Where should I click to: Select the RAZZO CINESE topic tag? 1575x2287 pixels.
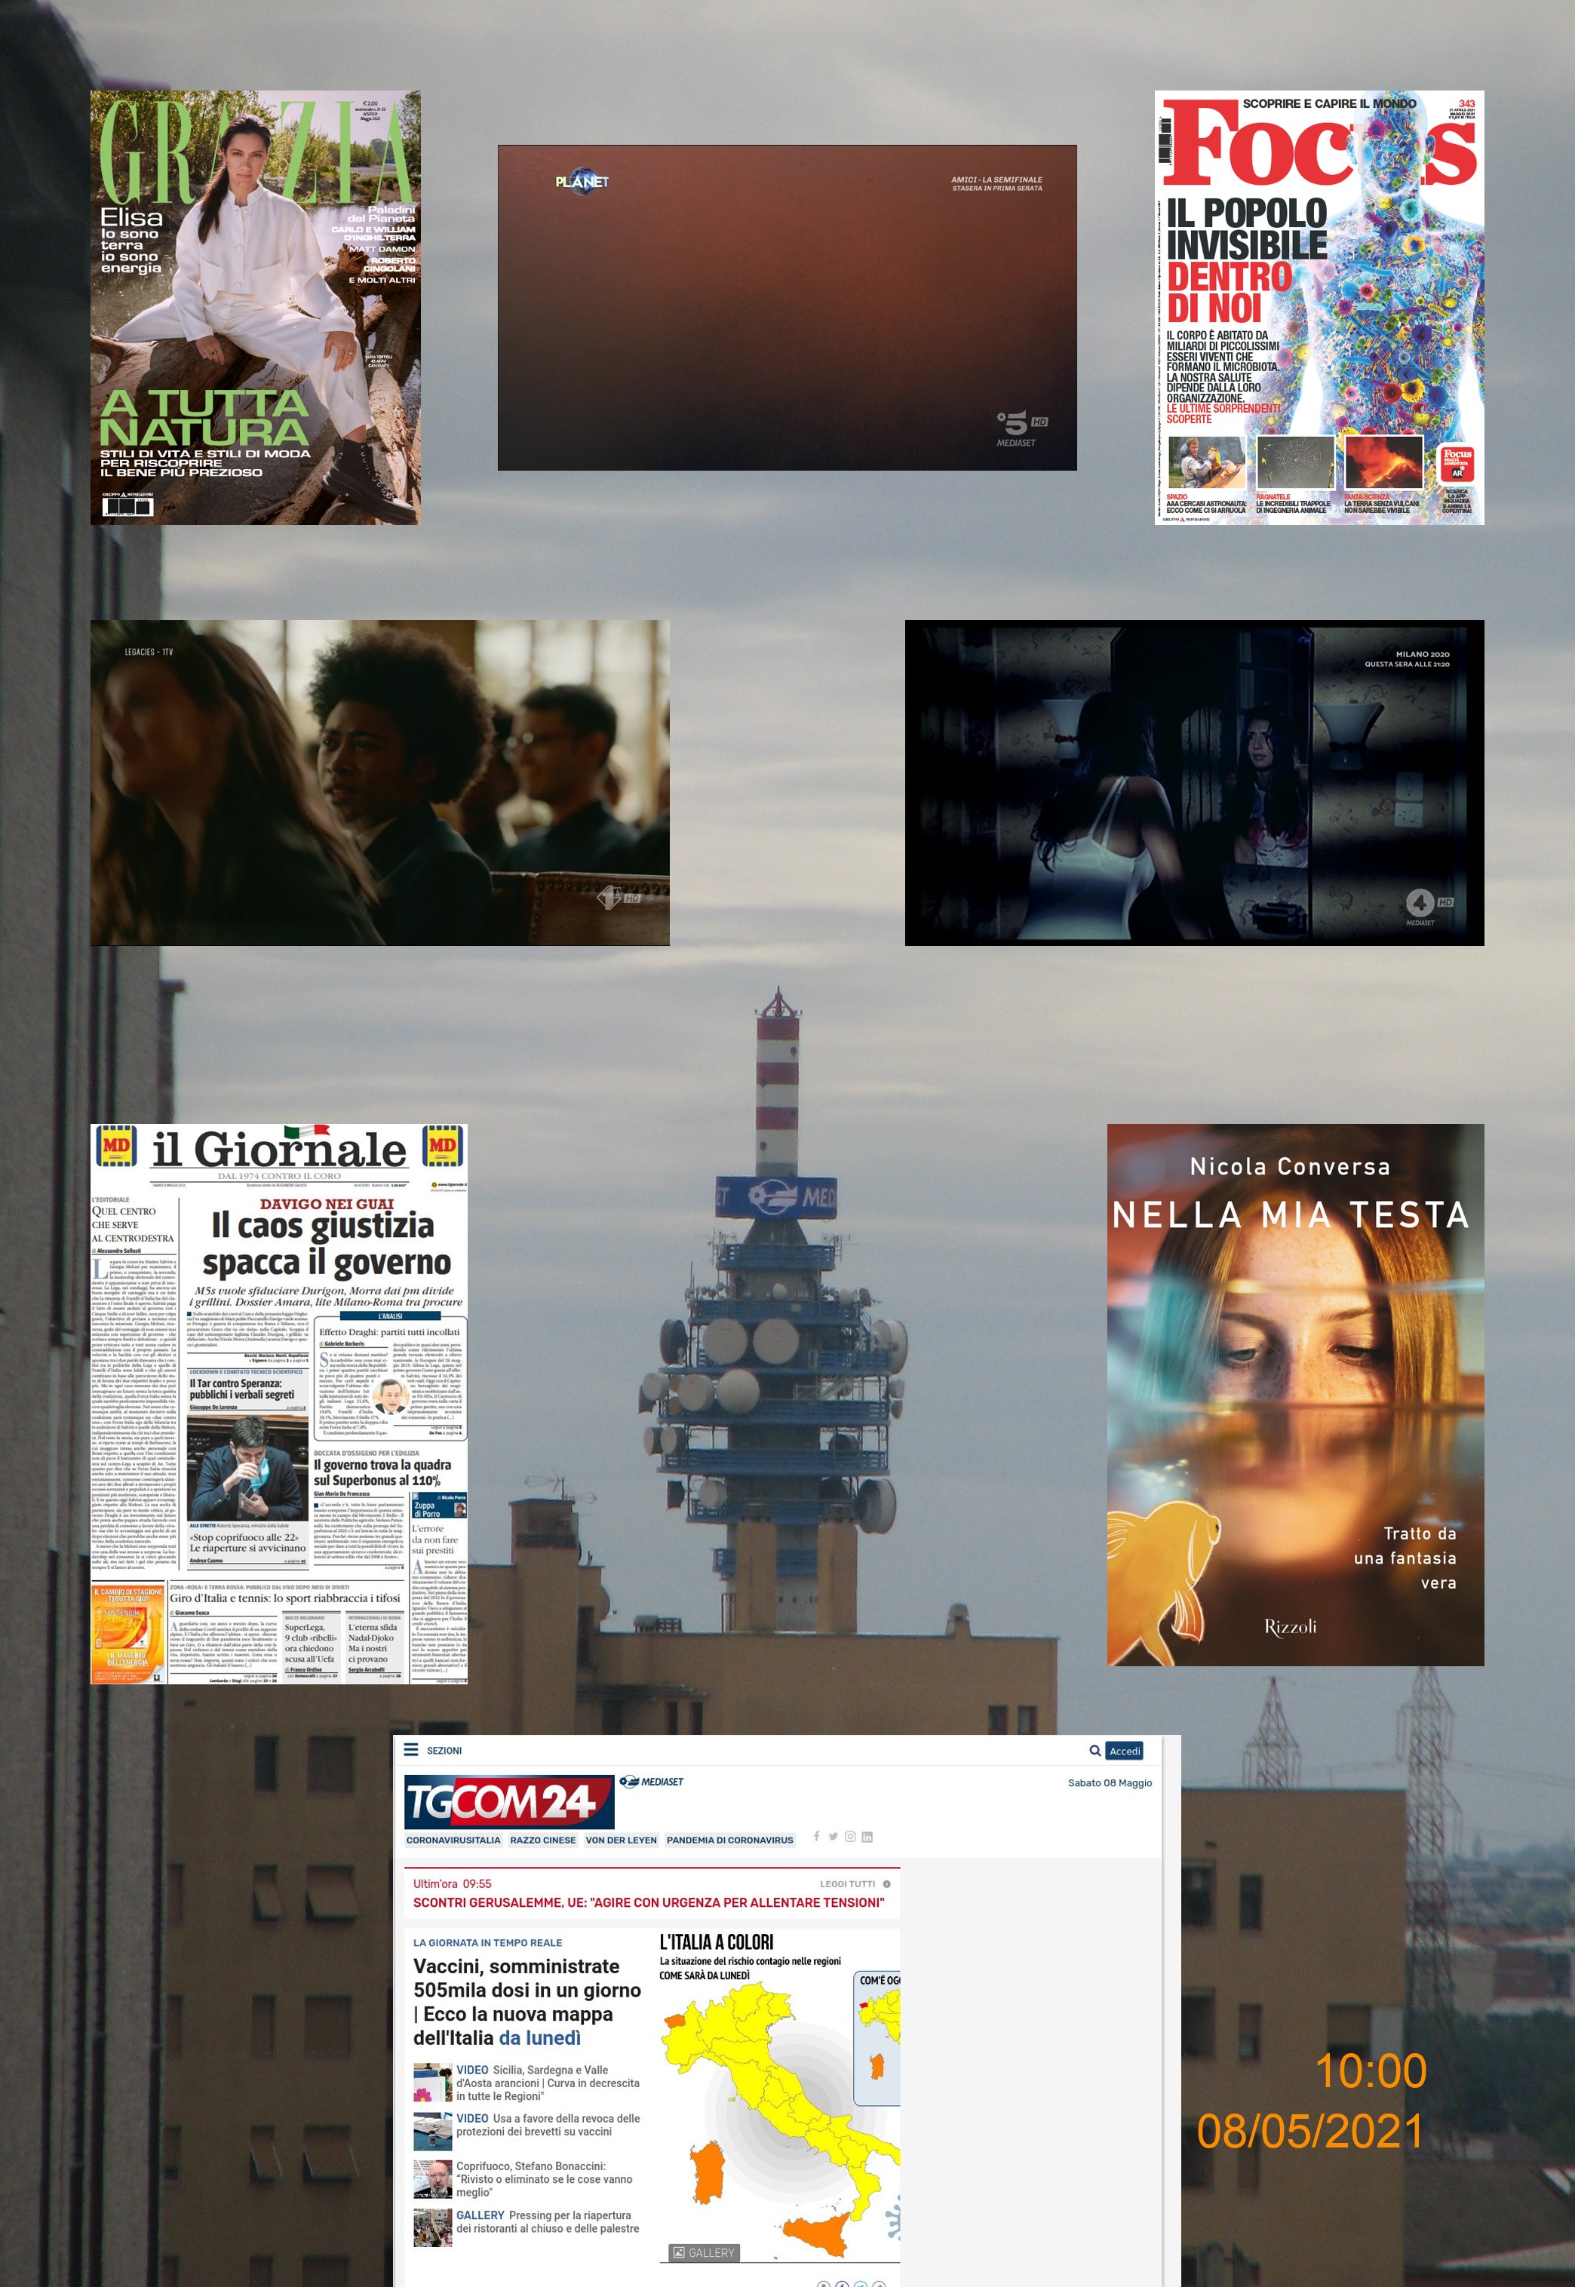pos(543,1840)
